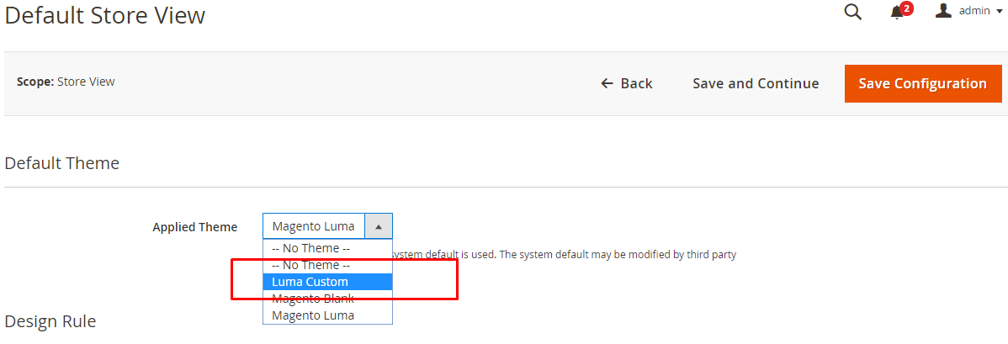Click the red notification count badge
Screen dimensions: 1008x344
point(906,8)
